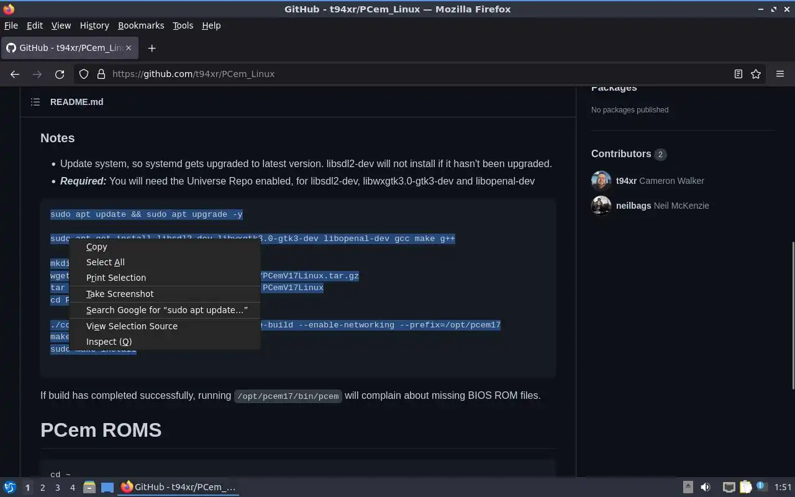Open the File menu
Image resolution: width=795 pixels, height=497 pixels.
coord(11,25)
